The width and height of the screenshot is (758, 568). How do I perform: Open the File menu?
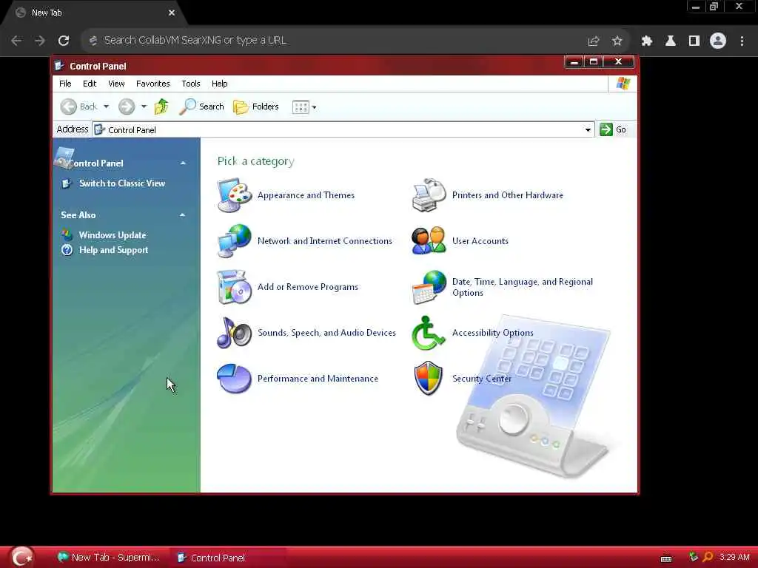pyautogui.click(x=65, y=84)
